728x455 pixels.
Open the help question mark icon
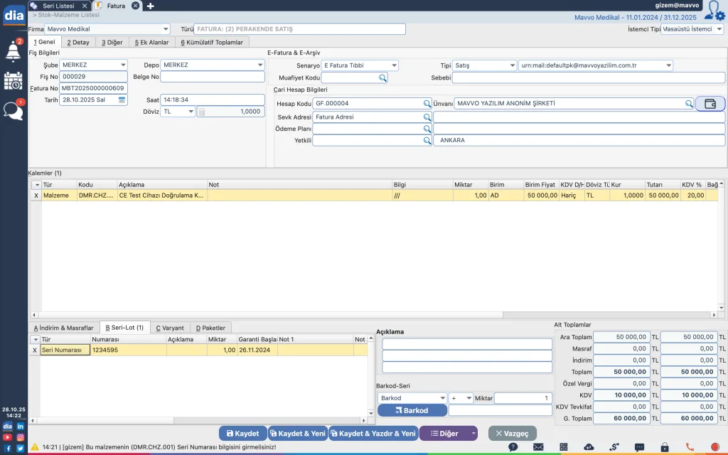point(513,447)
